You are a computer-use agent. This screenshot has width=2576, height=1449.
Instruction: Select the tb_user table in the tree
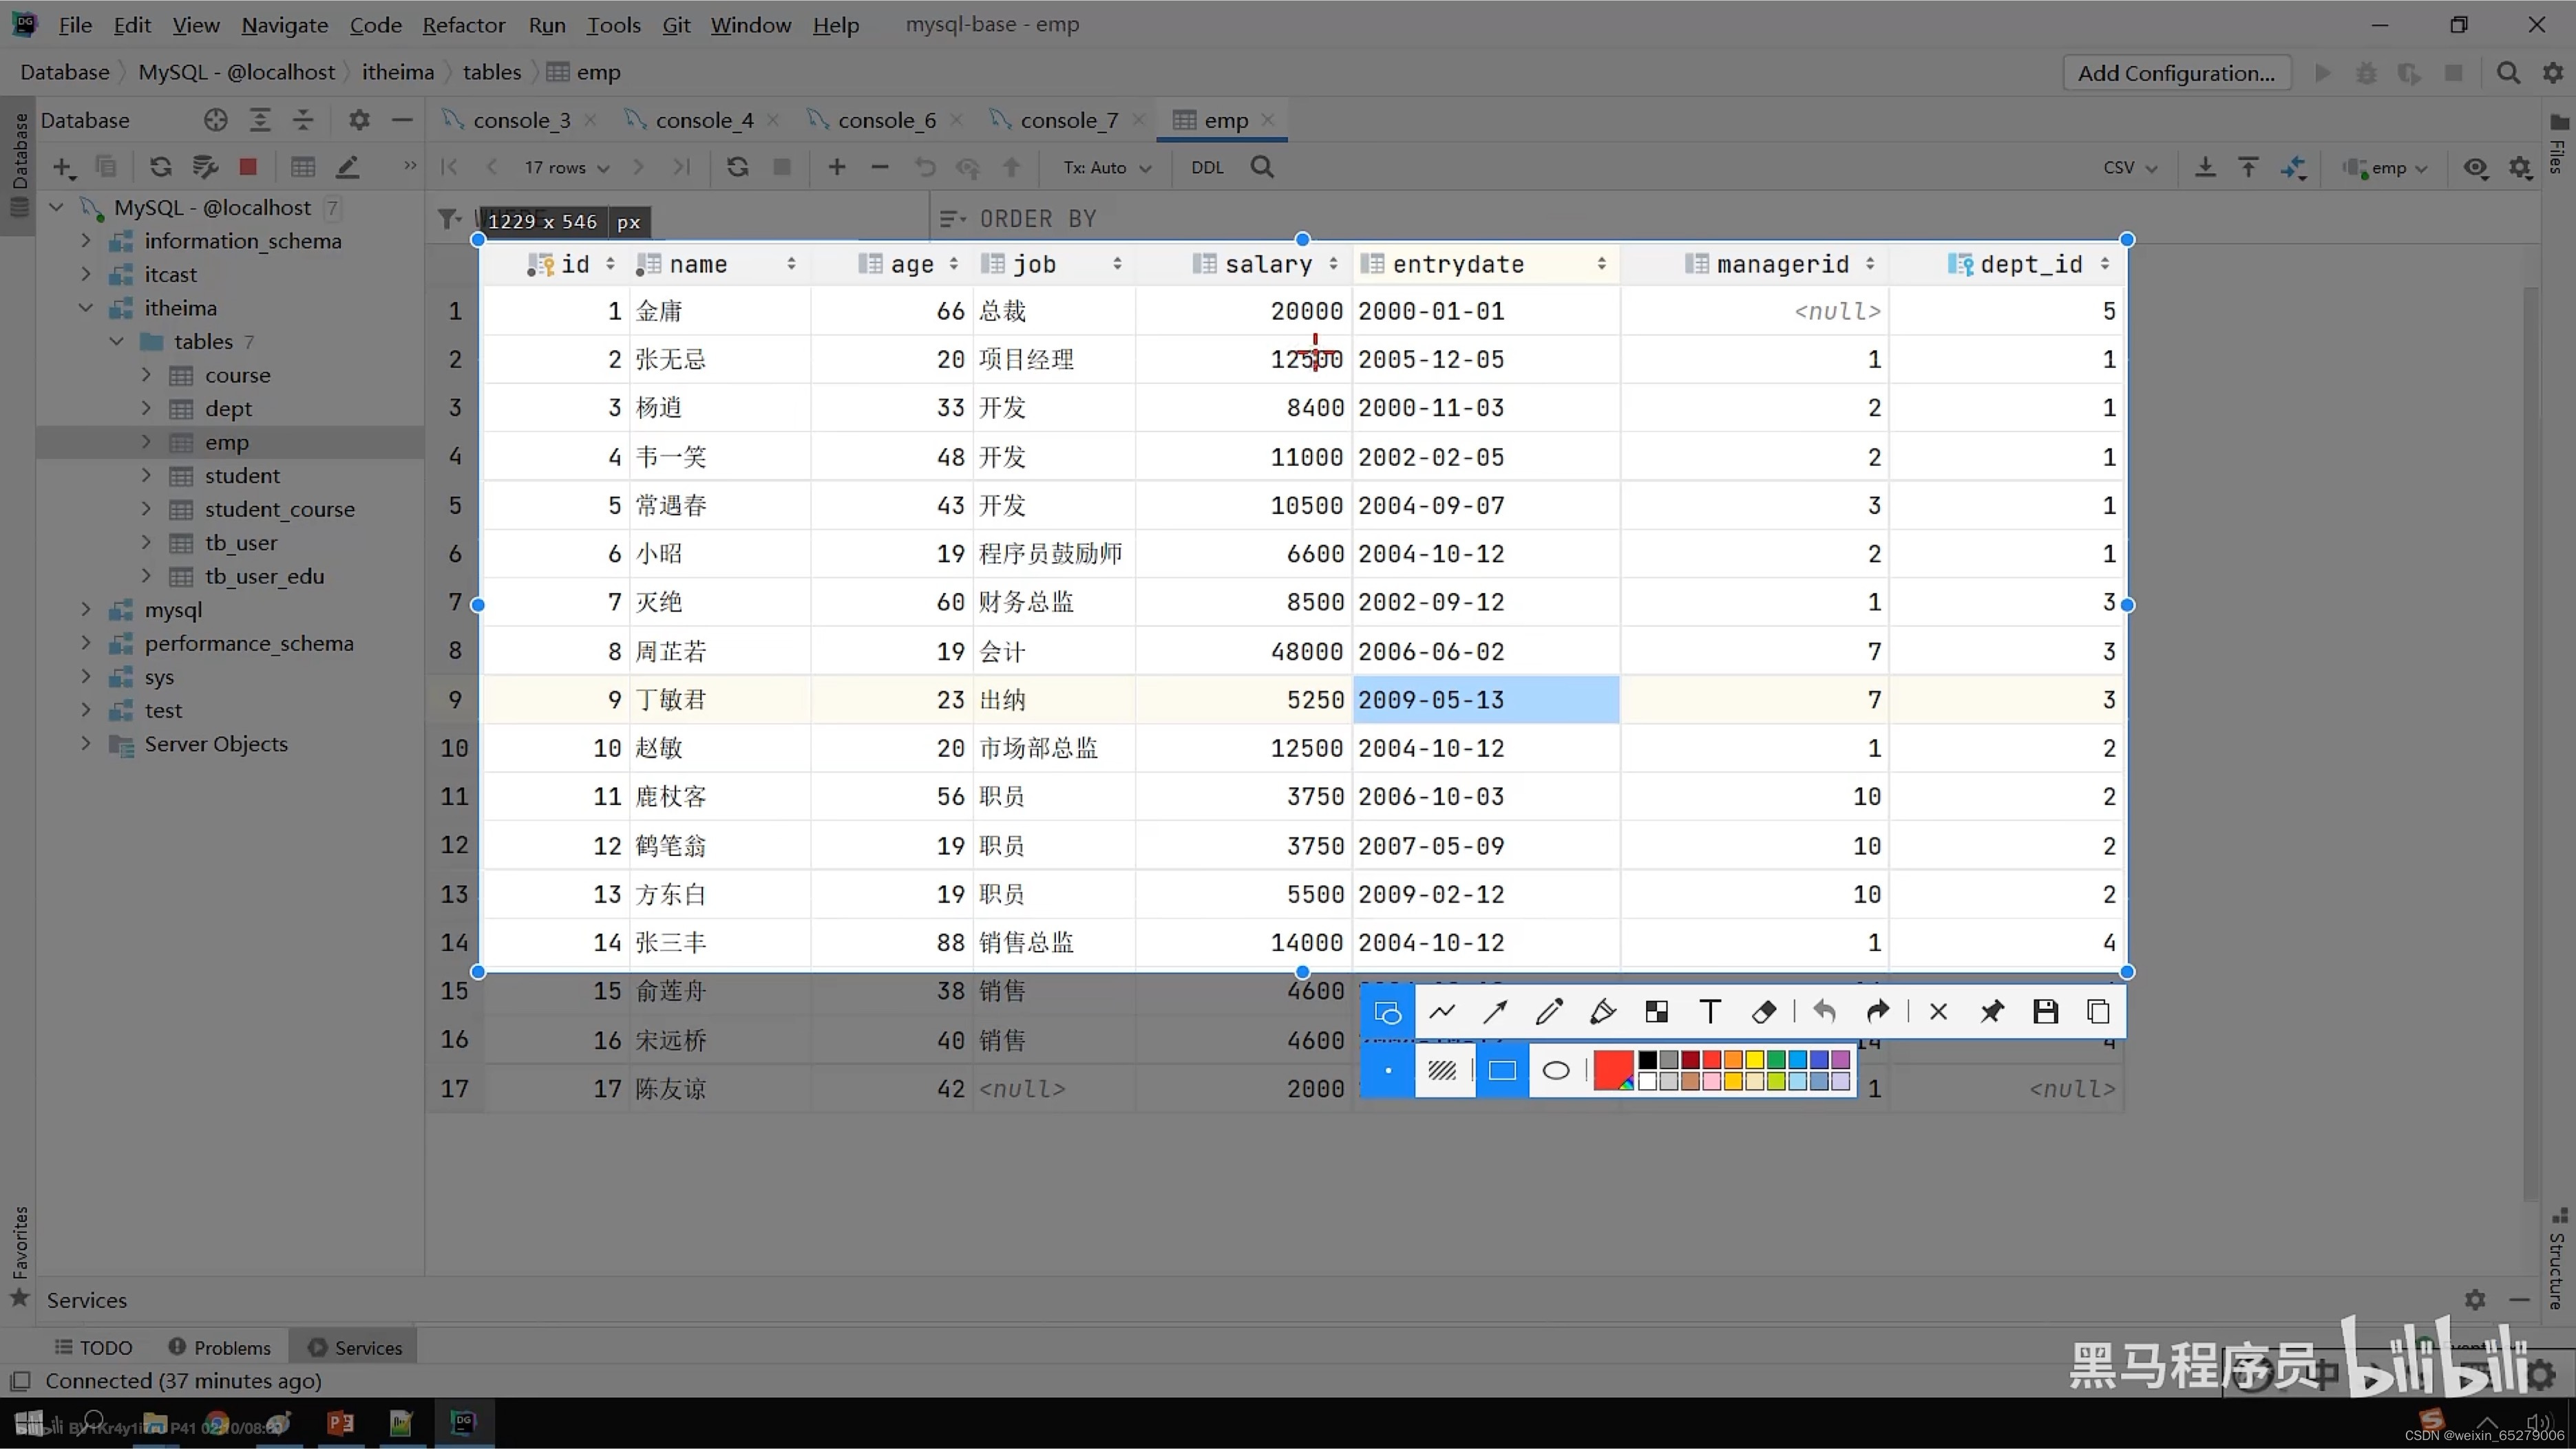pos(241,543)
